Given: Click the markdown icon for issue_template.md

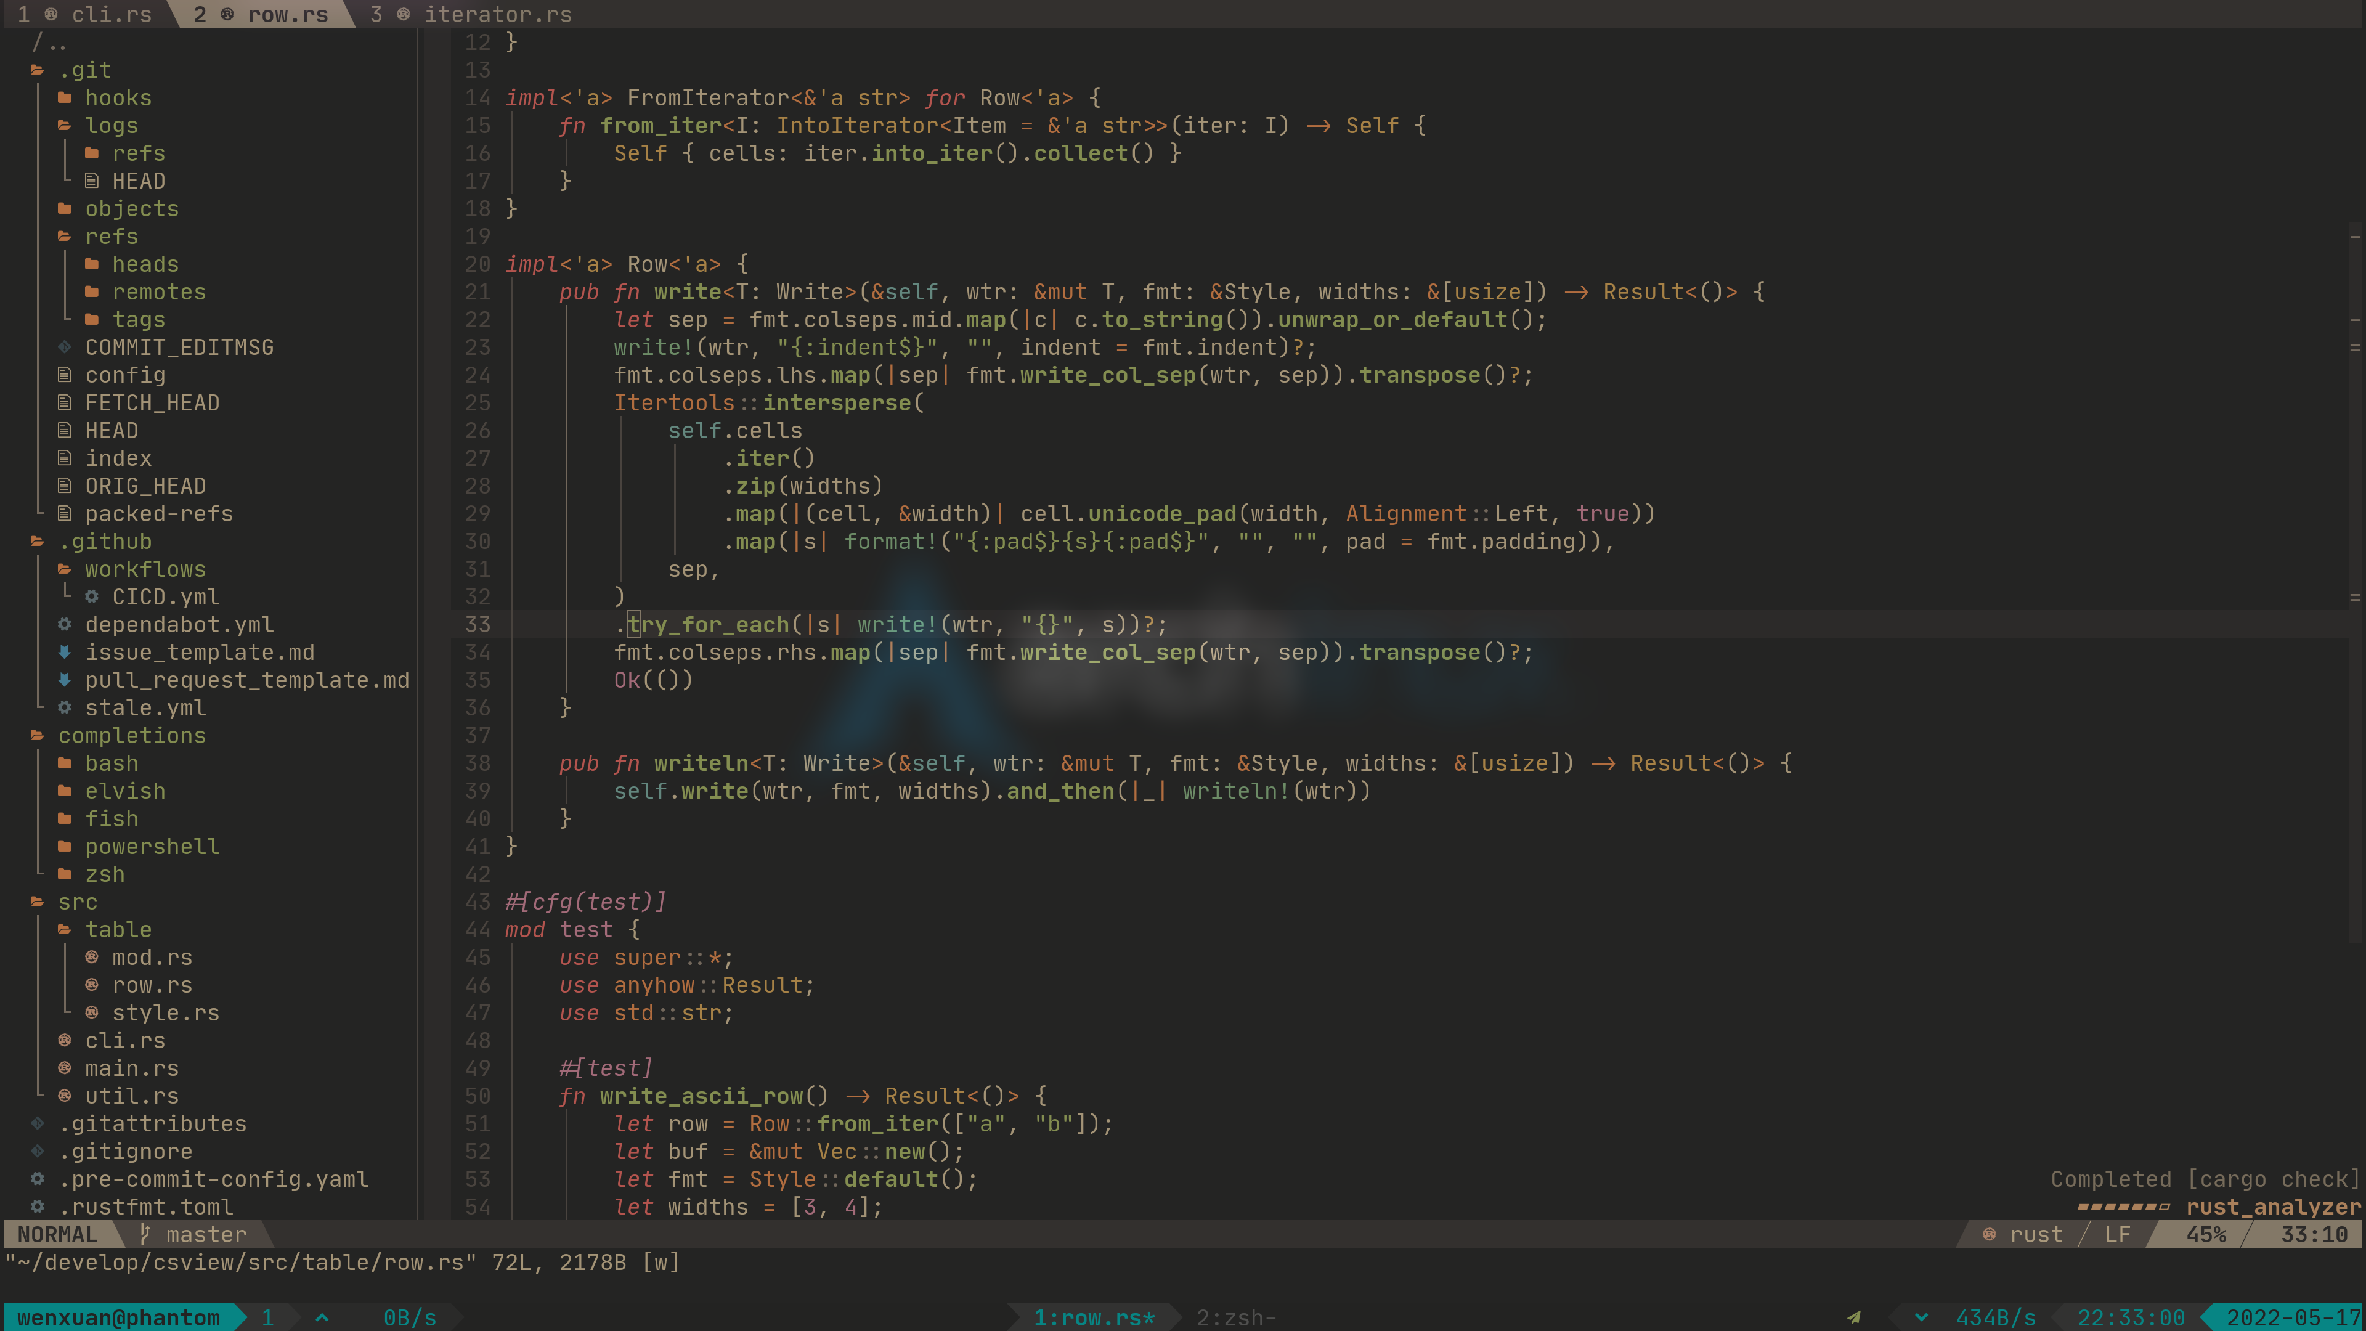Looking at the screenshot, I should [64, 652].
